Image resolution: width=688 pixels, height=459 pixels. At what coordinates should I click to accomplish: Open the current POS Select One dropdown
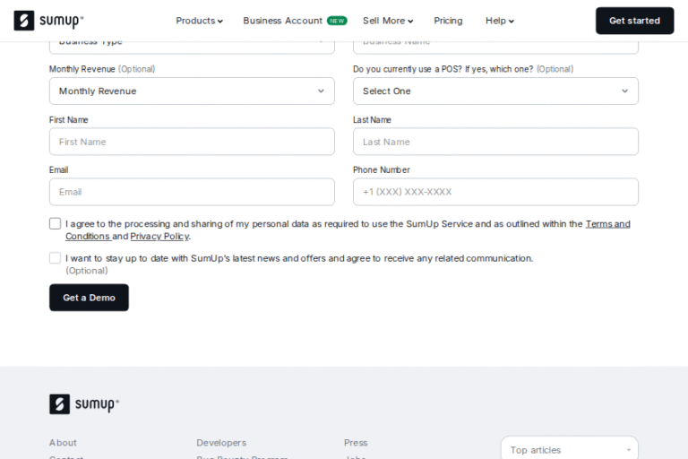[x=495, y=91]
